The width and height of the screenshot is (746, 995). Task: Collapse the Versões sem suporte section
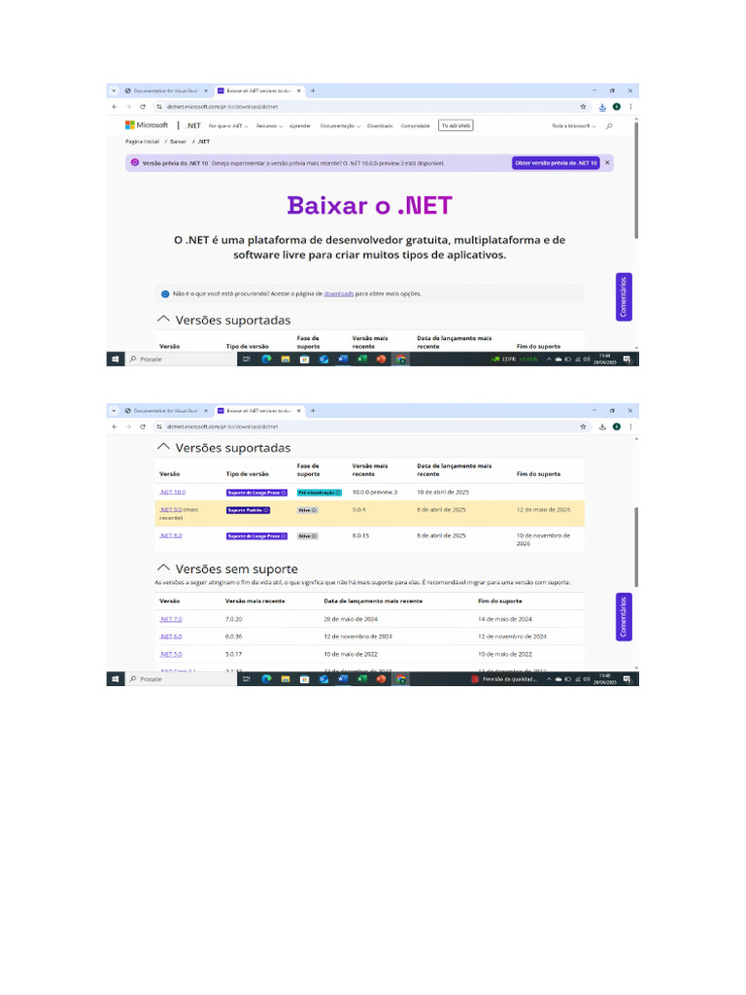(x=163, y=567)
